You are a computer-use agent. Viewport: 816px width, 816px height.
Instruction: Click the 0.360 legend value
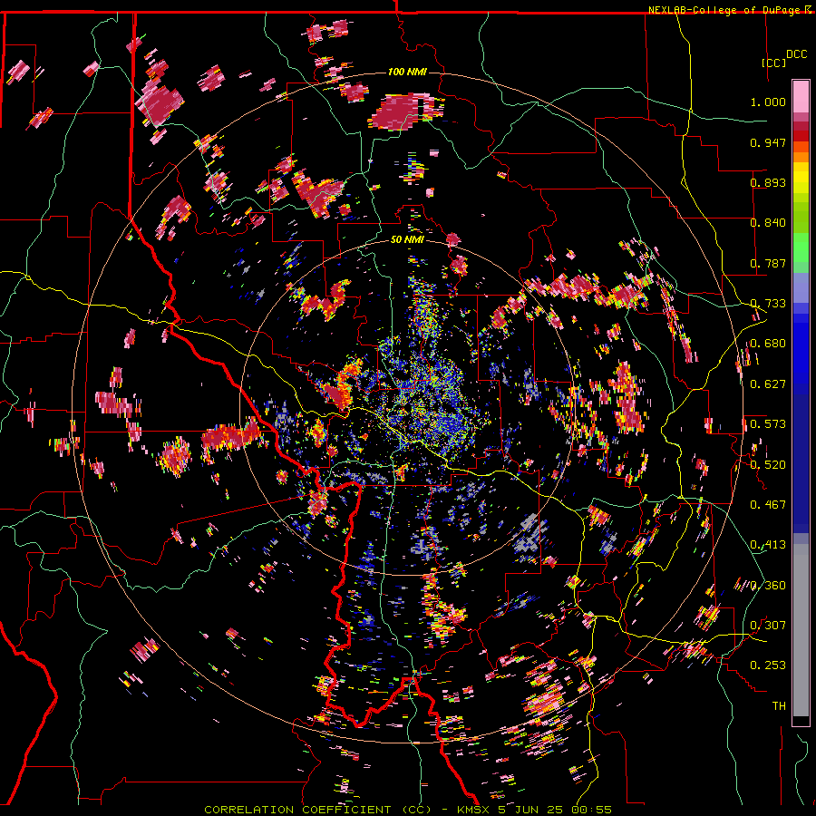pyautogui.click(x=768, y=586)
